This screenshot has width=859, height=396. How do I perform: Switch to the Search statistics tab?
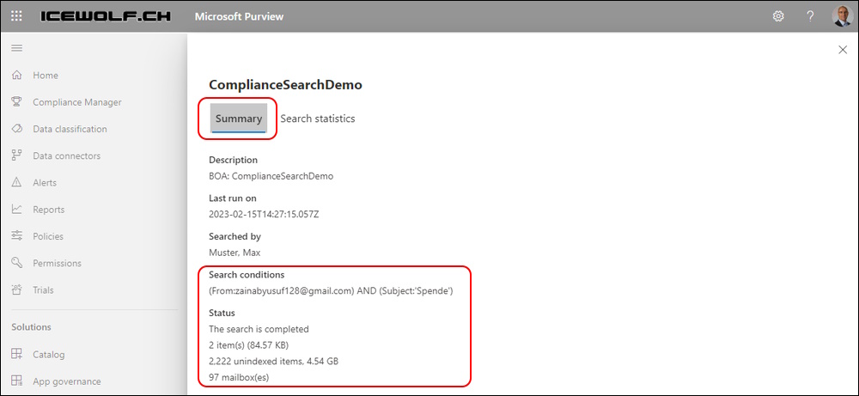[x=318, y=119]
